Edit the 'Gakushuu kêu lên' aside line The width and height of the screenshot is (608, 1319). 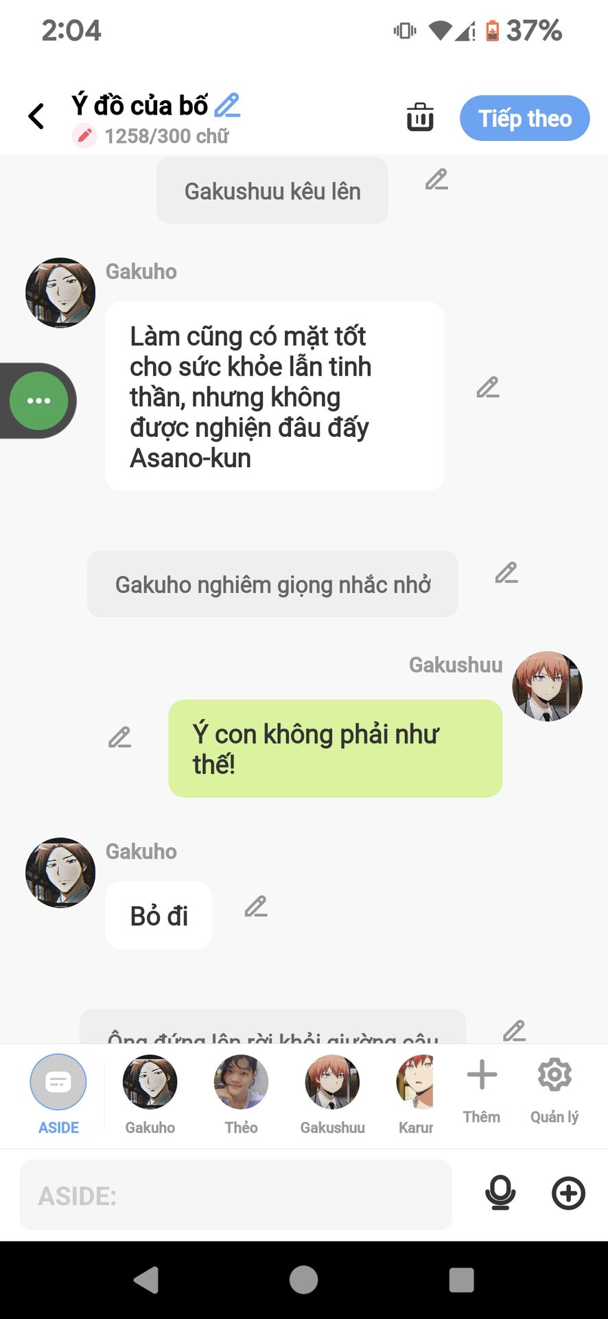tap(436, 179)
